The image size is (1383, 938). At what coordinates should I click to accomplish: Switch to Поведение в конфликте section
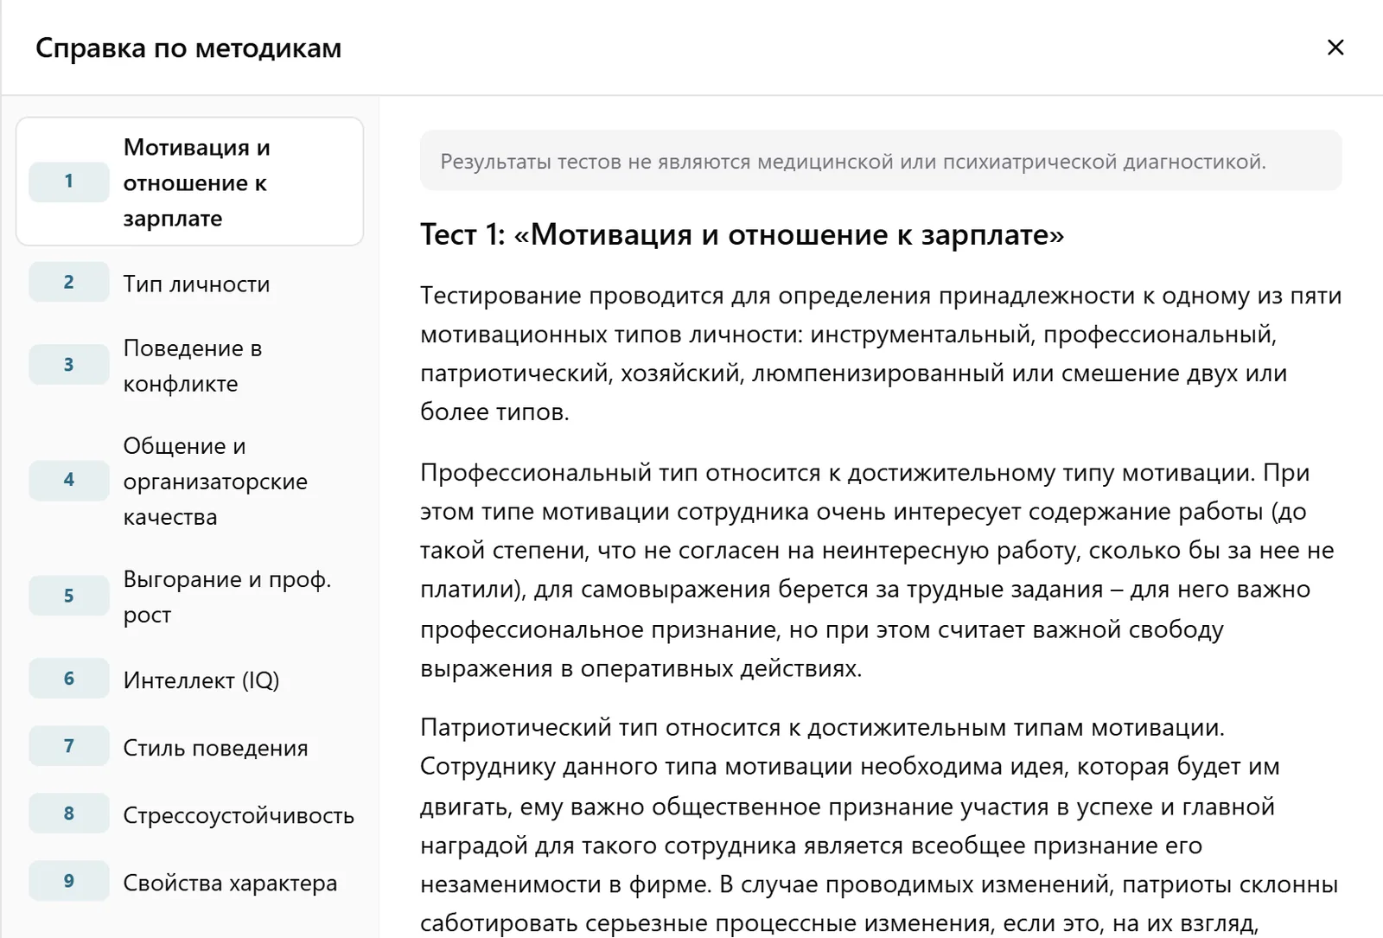189,365
